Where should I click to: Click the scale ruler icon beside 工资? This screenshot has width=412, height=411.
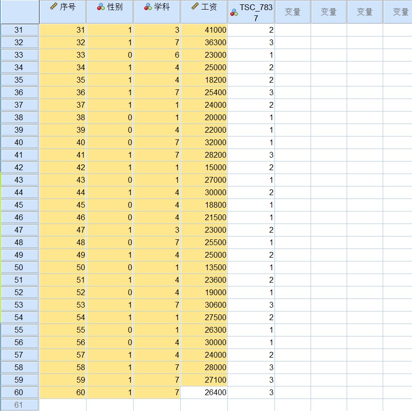[x=195, y=6]
